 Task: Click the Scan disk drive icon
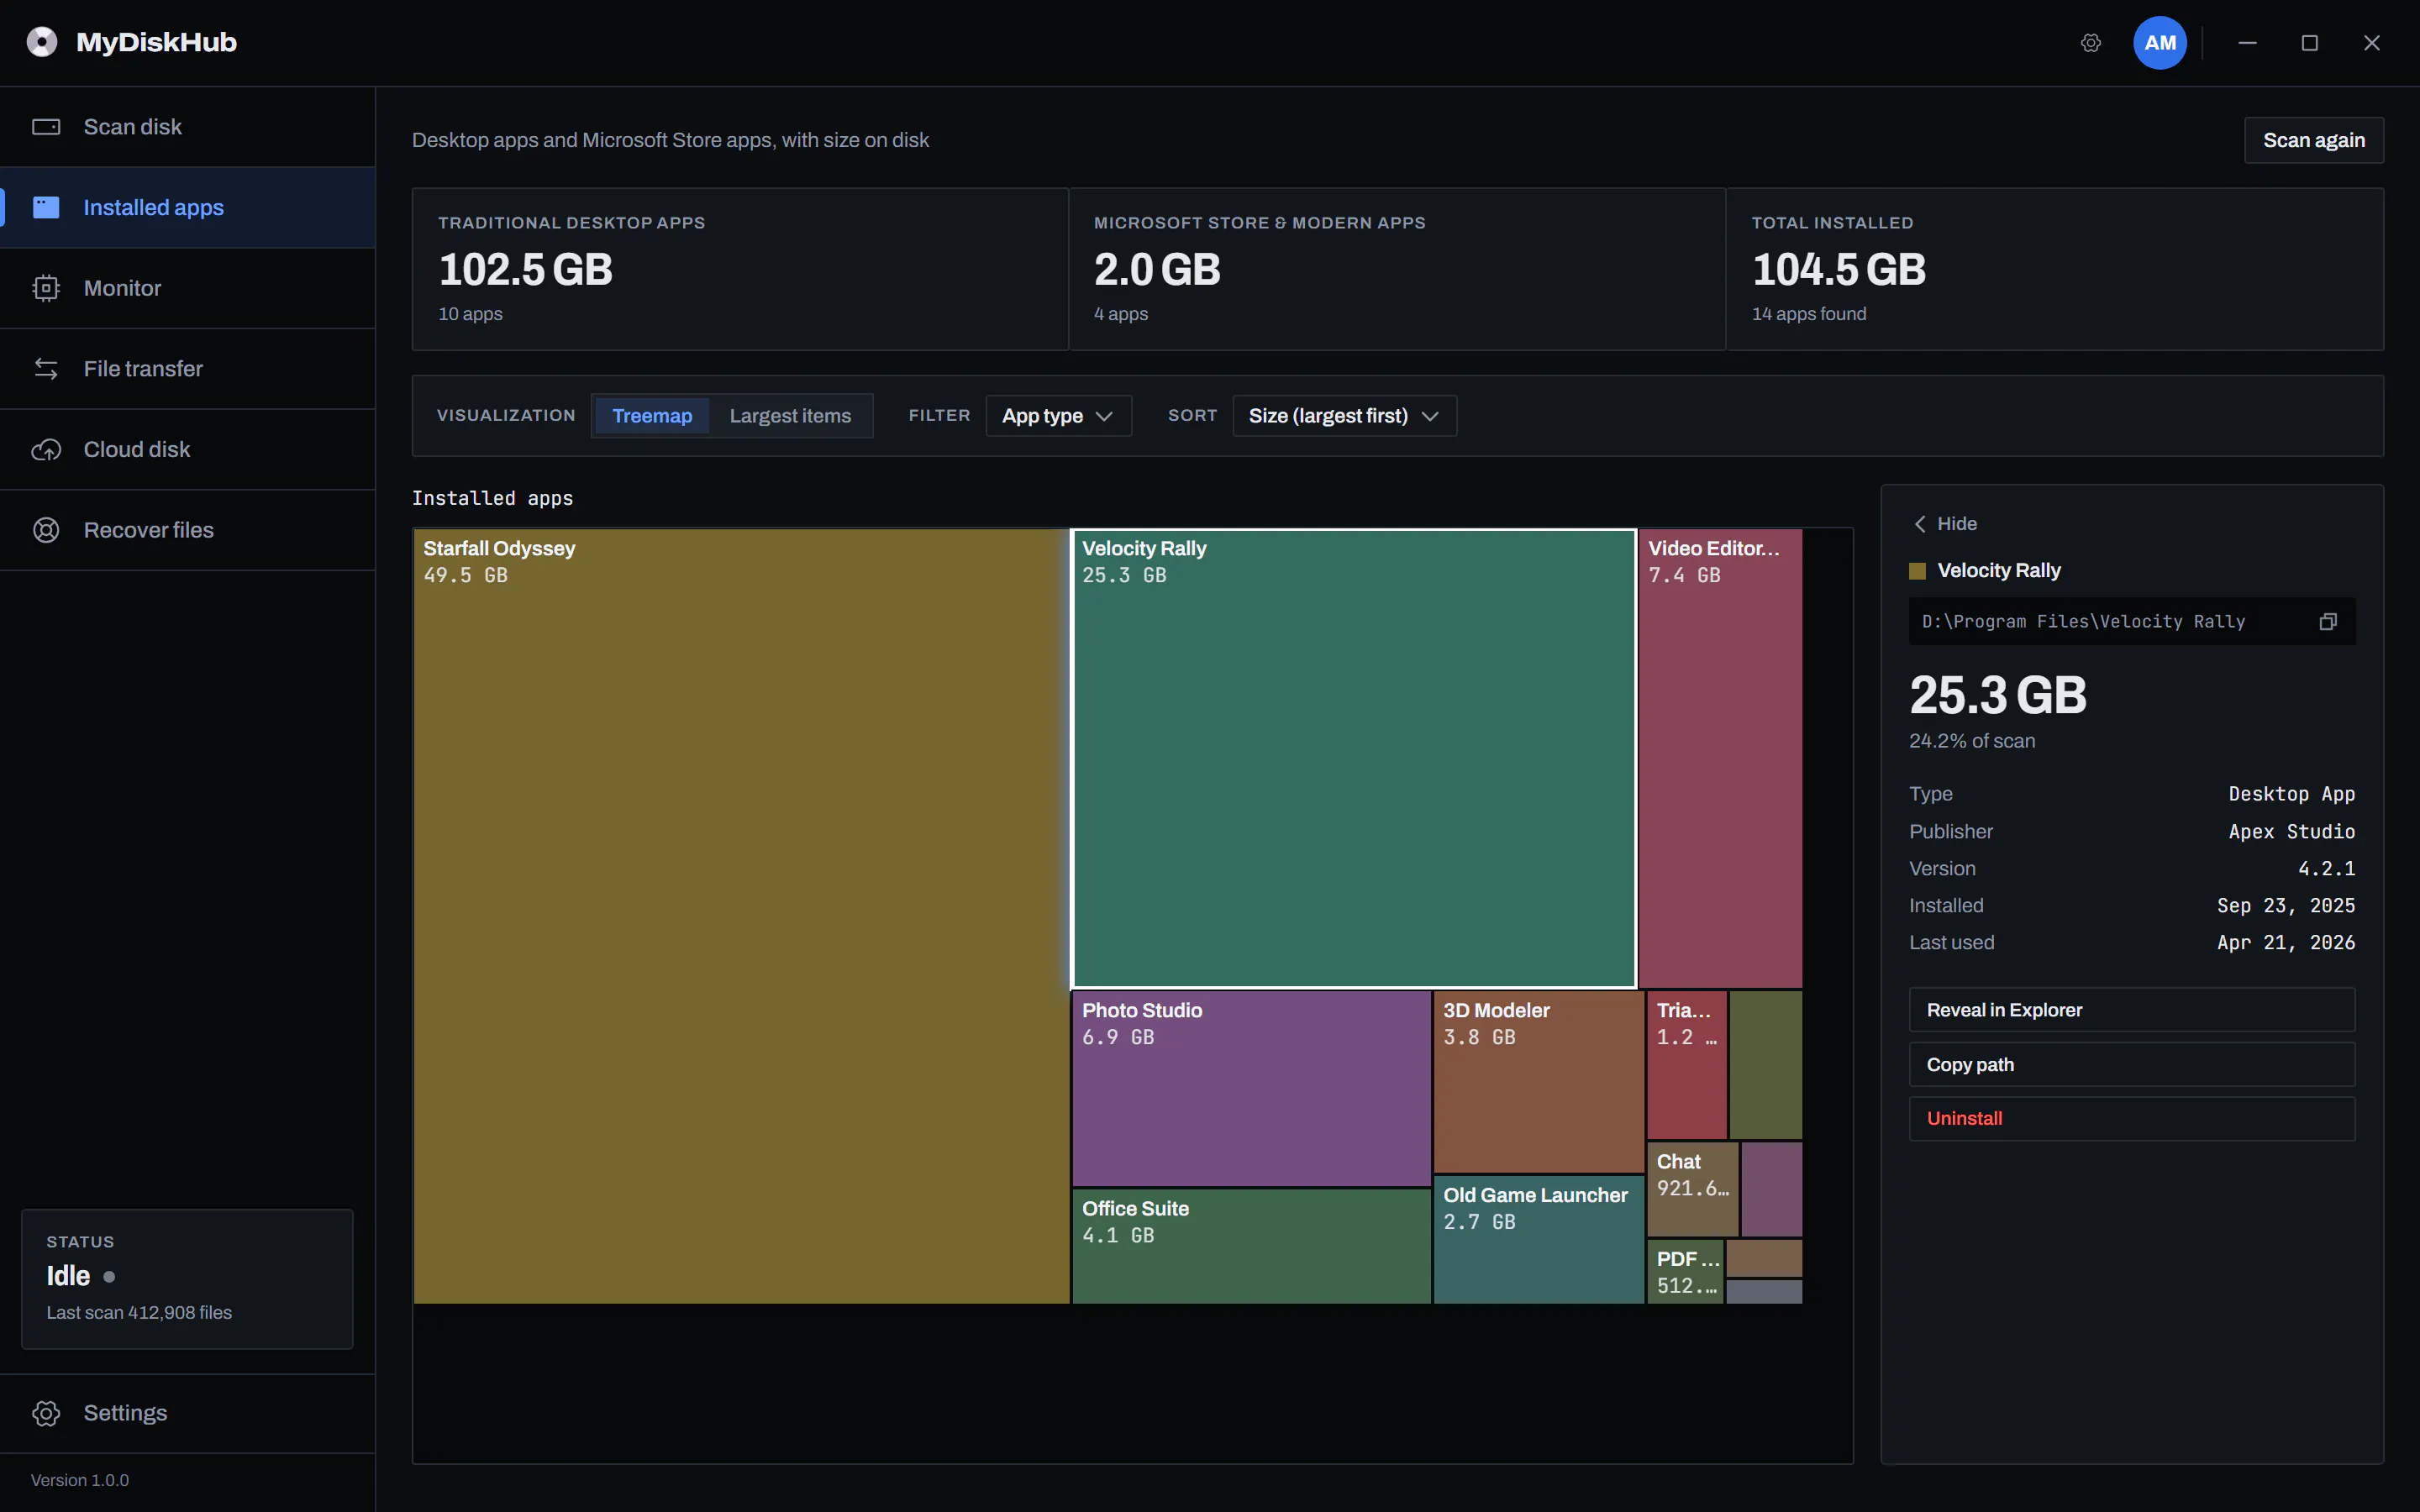(46, 127)
